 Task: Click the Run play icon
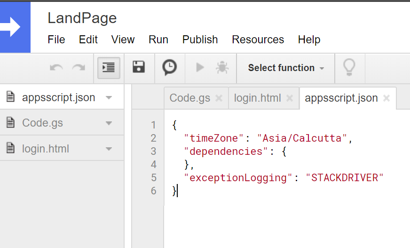pos(200,67)
